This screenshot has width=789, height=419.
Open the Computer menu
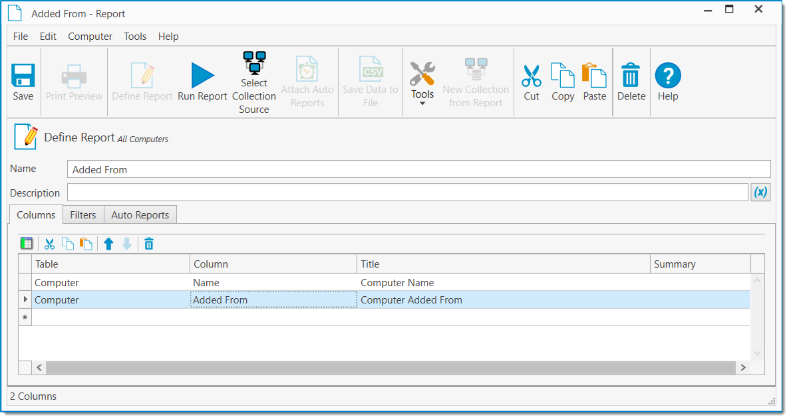pos(89,37)
